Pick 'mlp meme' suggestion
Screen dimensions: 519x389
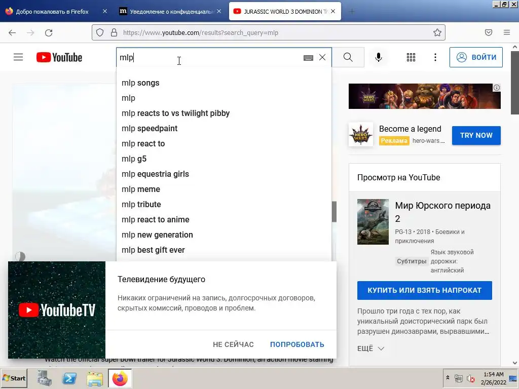224,189
